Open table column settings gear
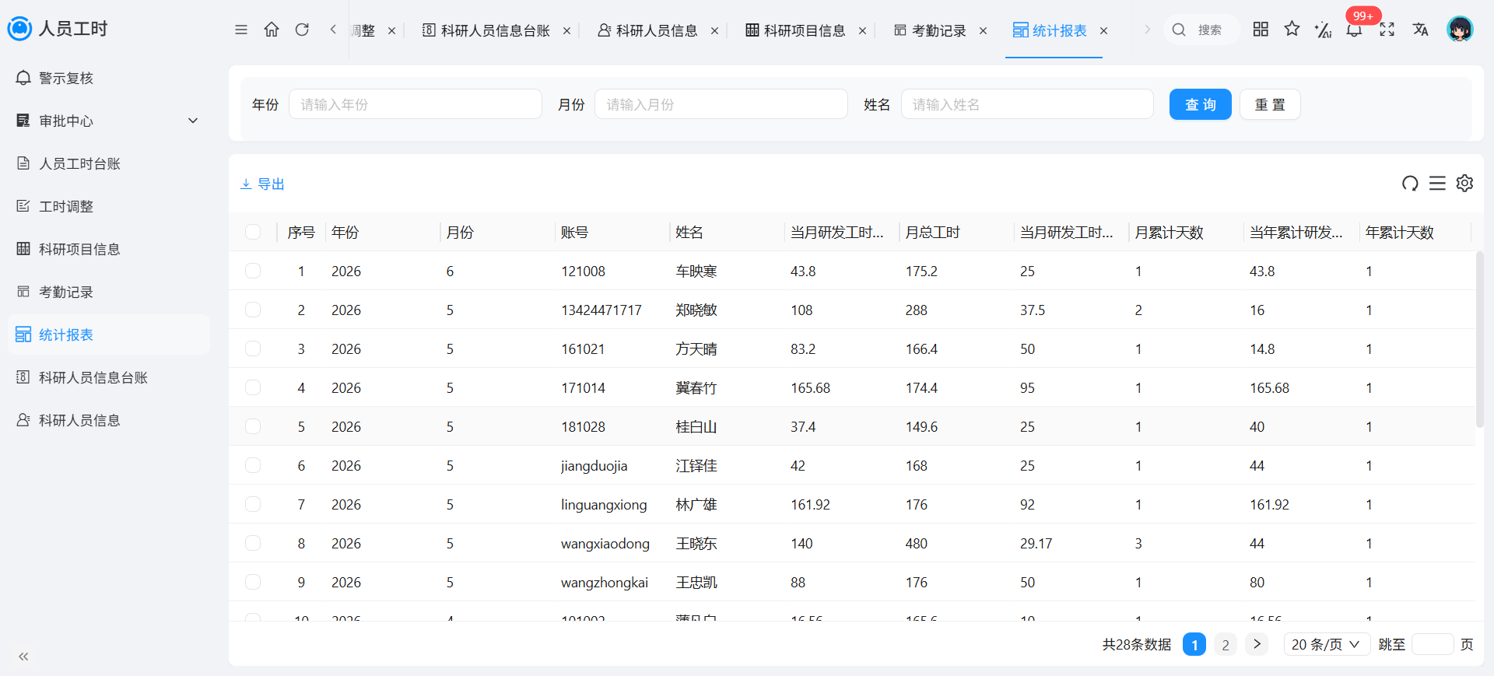1494x676 pixels. pos(1464,184)
